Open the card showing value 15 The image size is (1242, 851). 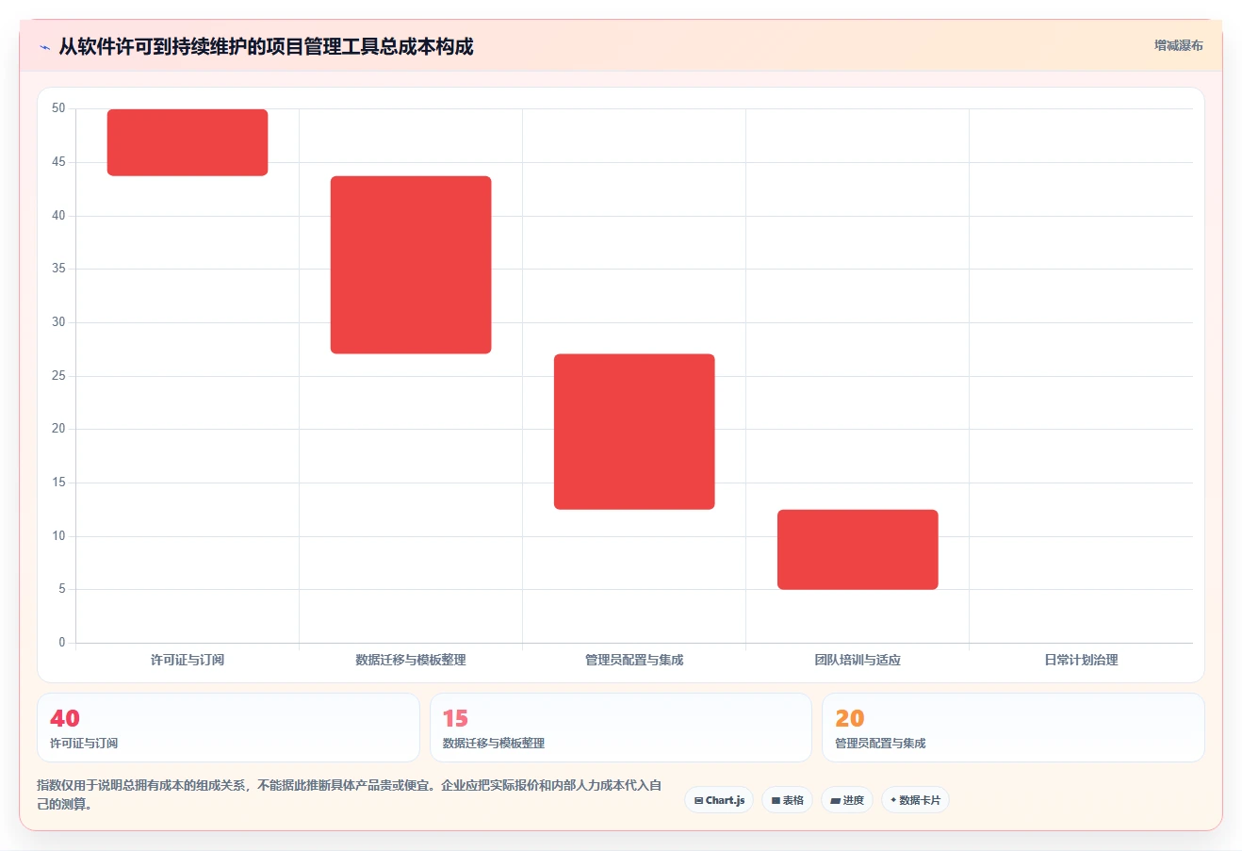pos(621,728)
